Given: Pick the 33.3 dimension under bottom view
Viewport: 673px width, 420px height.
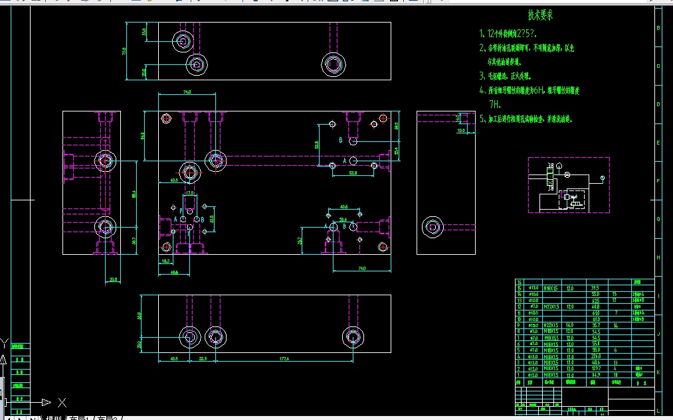Looking at the screenshot, I should tap(203, 359).
